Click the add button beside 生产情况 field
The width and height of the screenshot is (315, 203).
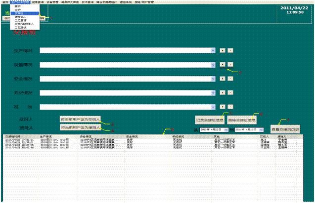point(222,50)
